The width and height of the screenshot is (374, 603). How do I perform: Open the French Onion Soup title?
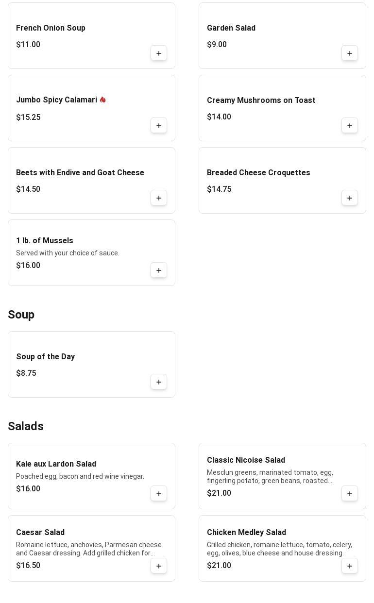tap(51, 28)
